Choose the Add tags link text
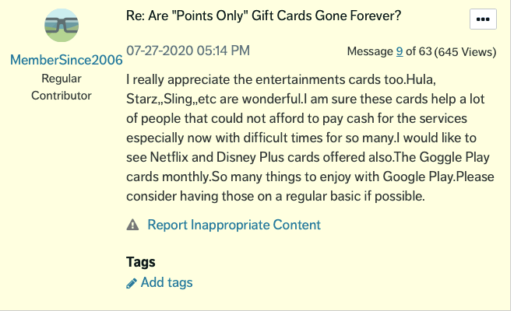Screen dimensions: 514x311 (167, 283)
